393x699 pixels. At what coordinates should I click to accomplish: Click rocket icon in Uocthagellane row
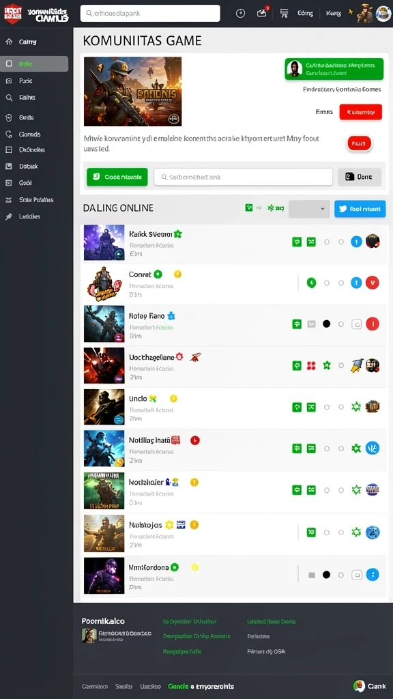coord(356,366)
